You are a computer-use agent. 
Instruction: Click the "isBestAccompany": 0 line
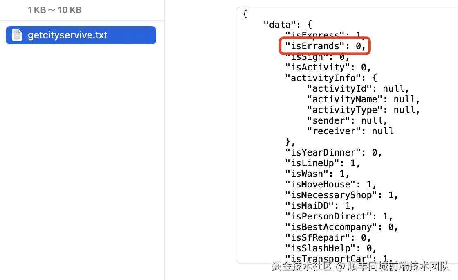[341, 227]
